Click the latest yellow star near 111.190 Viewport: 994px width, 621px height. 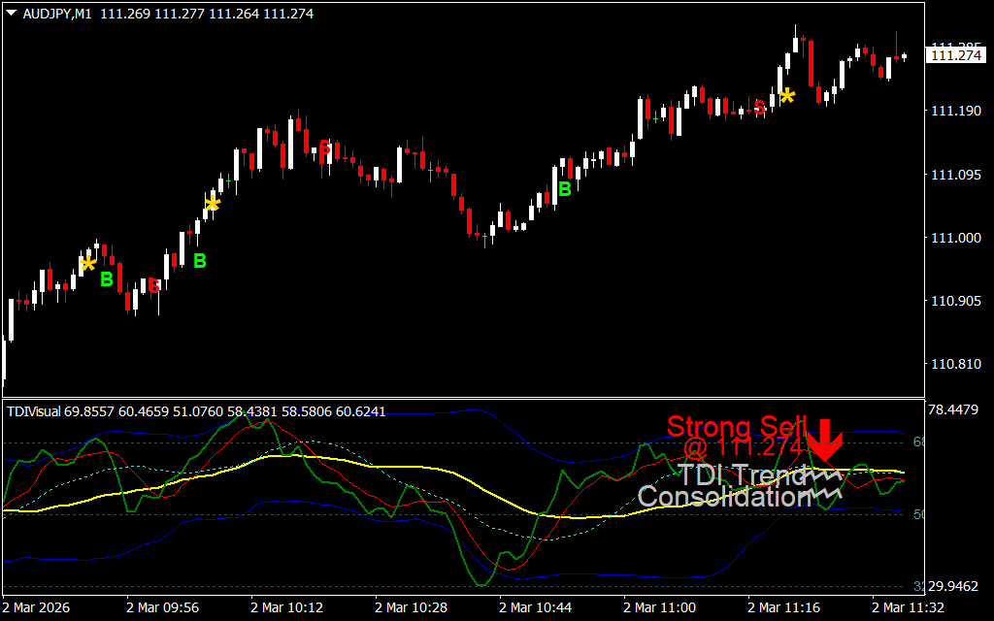(787, 95)
